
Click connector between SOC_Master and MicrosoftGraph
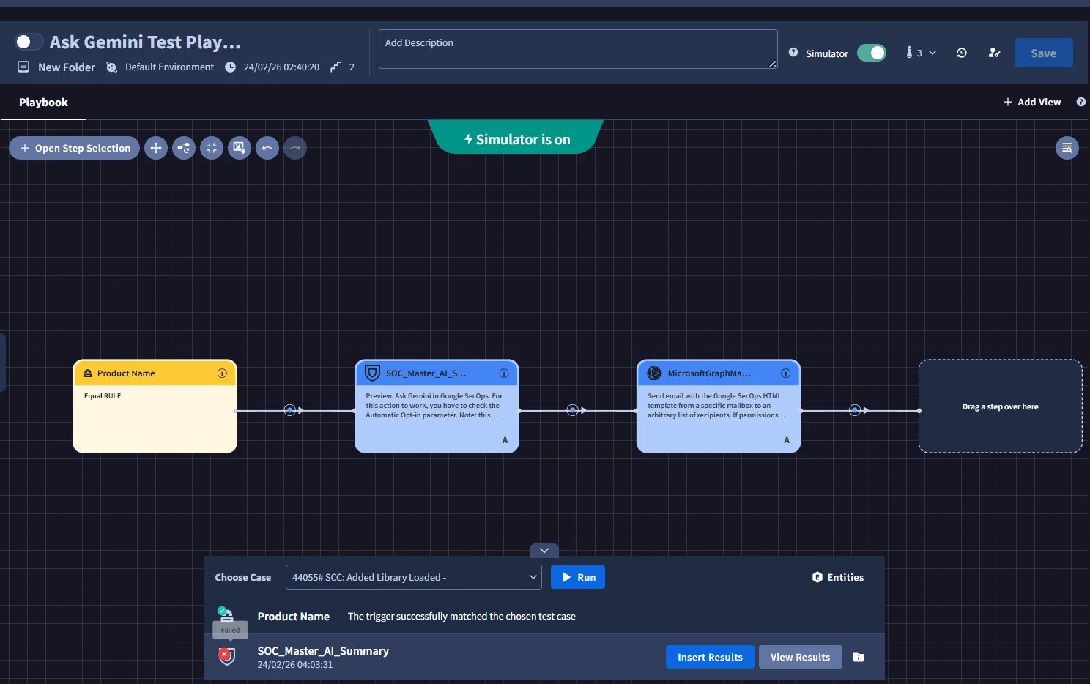coord(573,410)
